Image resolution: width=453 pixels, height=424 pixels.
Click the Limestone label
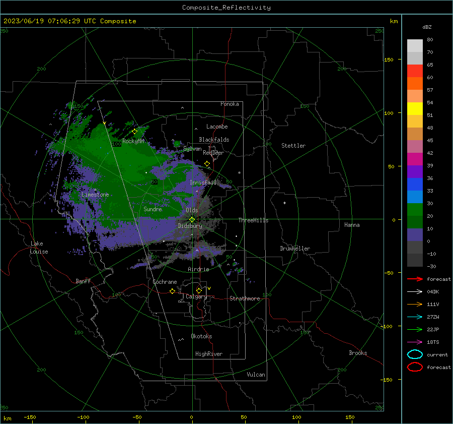point(95,195)
